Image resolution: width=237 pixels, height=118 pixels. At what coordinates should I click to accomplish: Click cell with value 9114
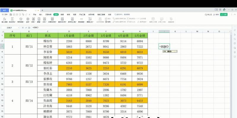pyautogui.click(x=123, y=41)
